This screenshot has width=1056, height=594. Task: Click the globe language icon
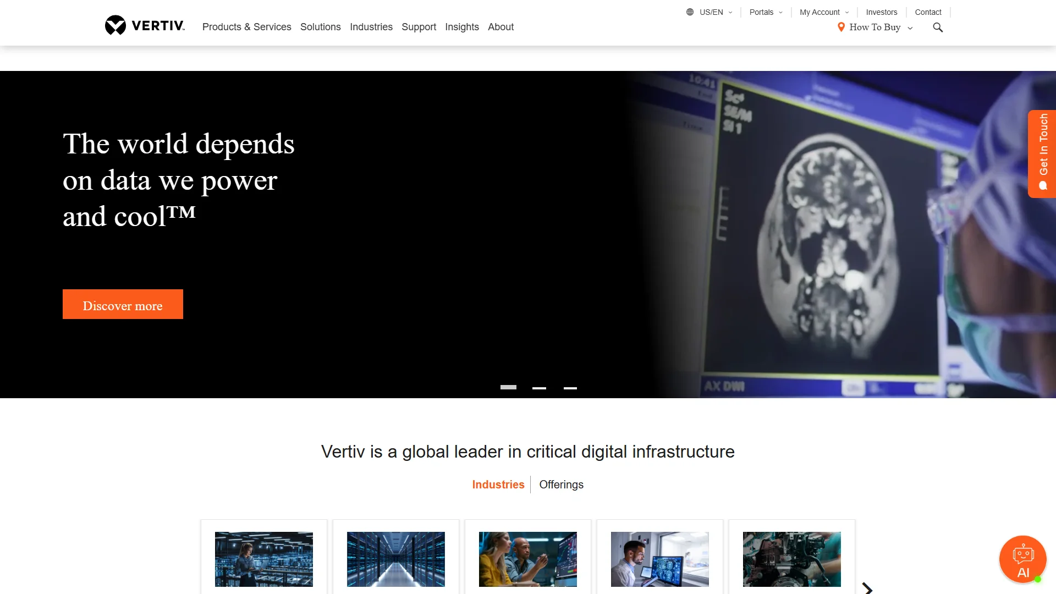(690, 12)
